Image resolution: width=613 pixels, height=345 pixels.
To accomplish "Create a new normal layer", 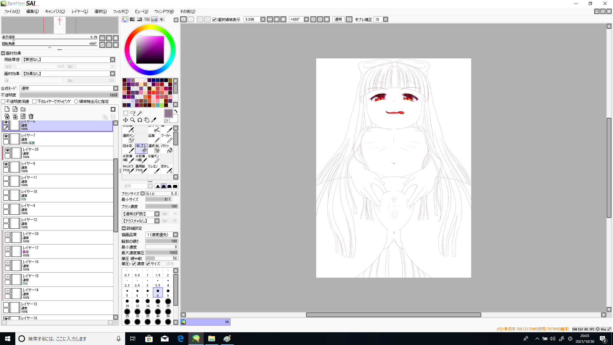I will coord(7,109).
